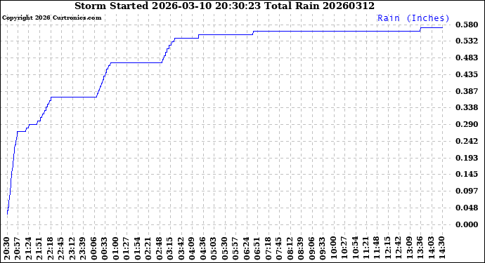The height and width of the screenshot is (263, 485).
Task: Click the 0.338 y-axis value
Action: [467, 107]
